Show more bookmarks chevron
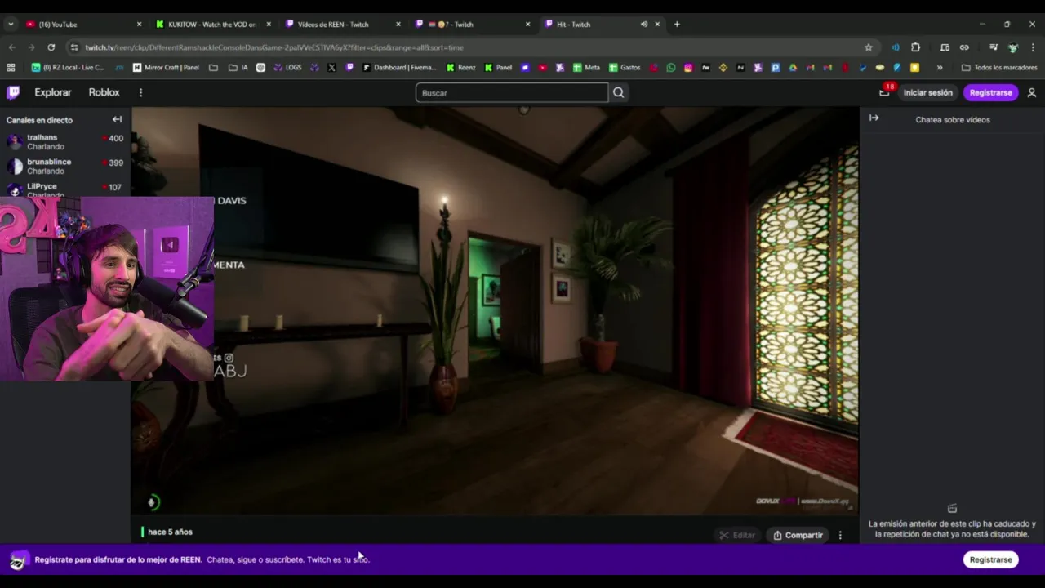1045x588 pixels. pyautogui.click(x=940, y=67)
